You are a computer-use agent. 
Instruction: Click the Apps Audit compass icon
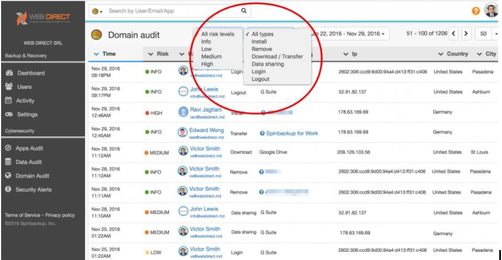[x=9, y=148]
